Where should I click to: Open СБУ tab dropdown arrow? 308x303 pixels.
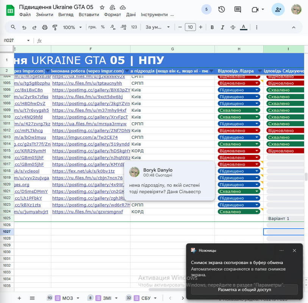[x=155, y=298]
